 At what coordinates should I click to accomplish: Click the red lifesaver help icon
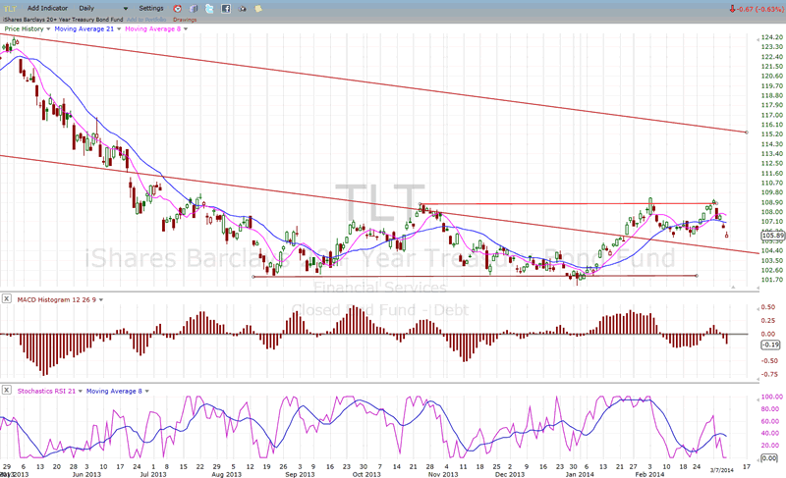pos(177,8)
